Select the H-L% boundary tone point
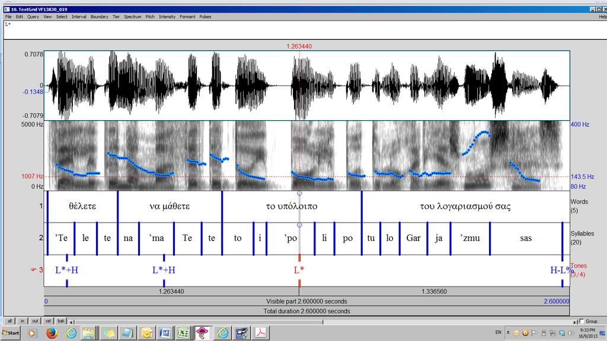Screen dimensions: 607x341 [561, 270]
